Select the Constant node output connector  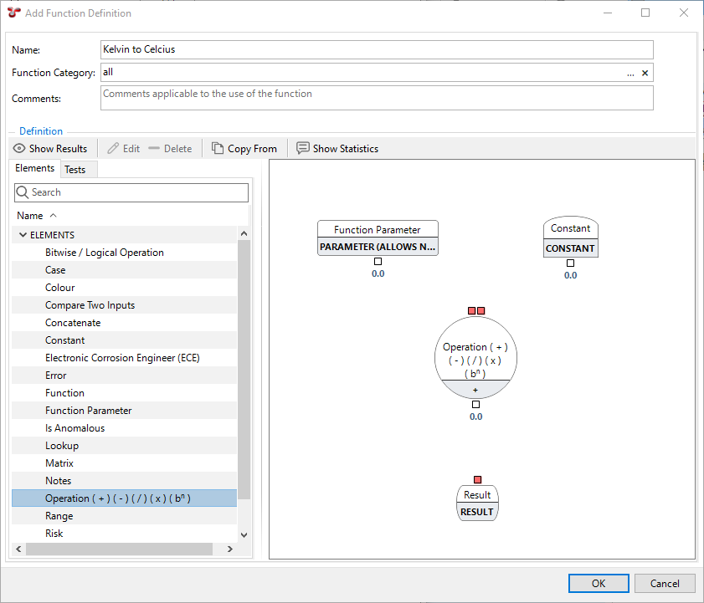(x=570, y=263)
